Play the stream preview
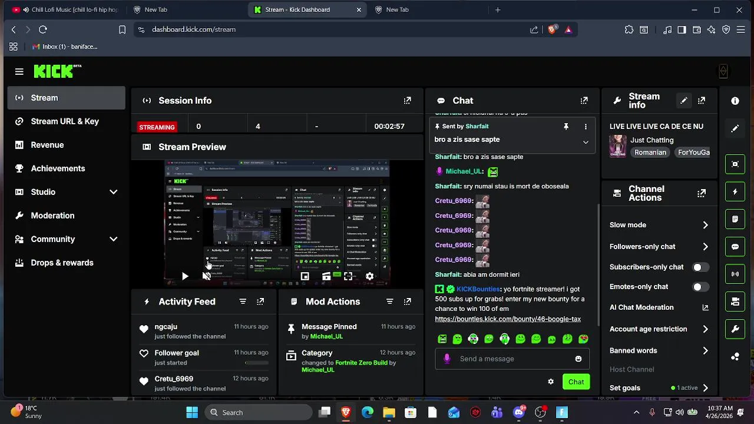This screenshot has width=754, height=424. click(185, 276)
